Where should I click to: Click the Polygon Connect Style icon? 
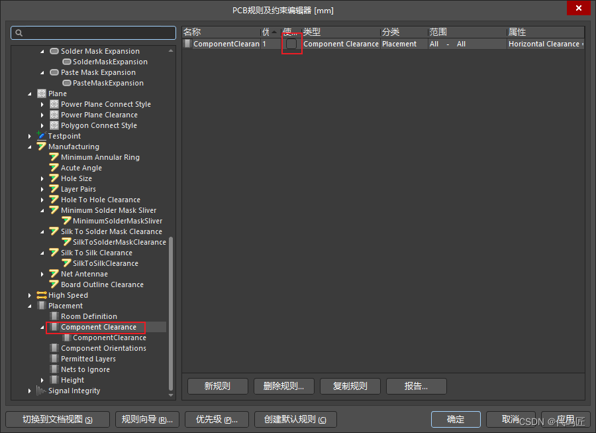54,125
